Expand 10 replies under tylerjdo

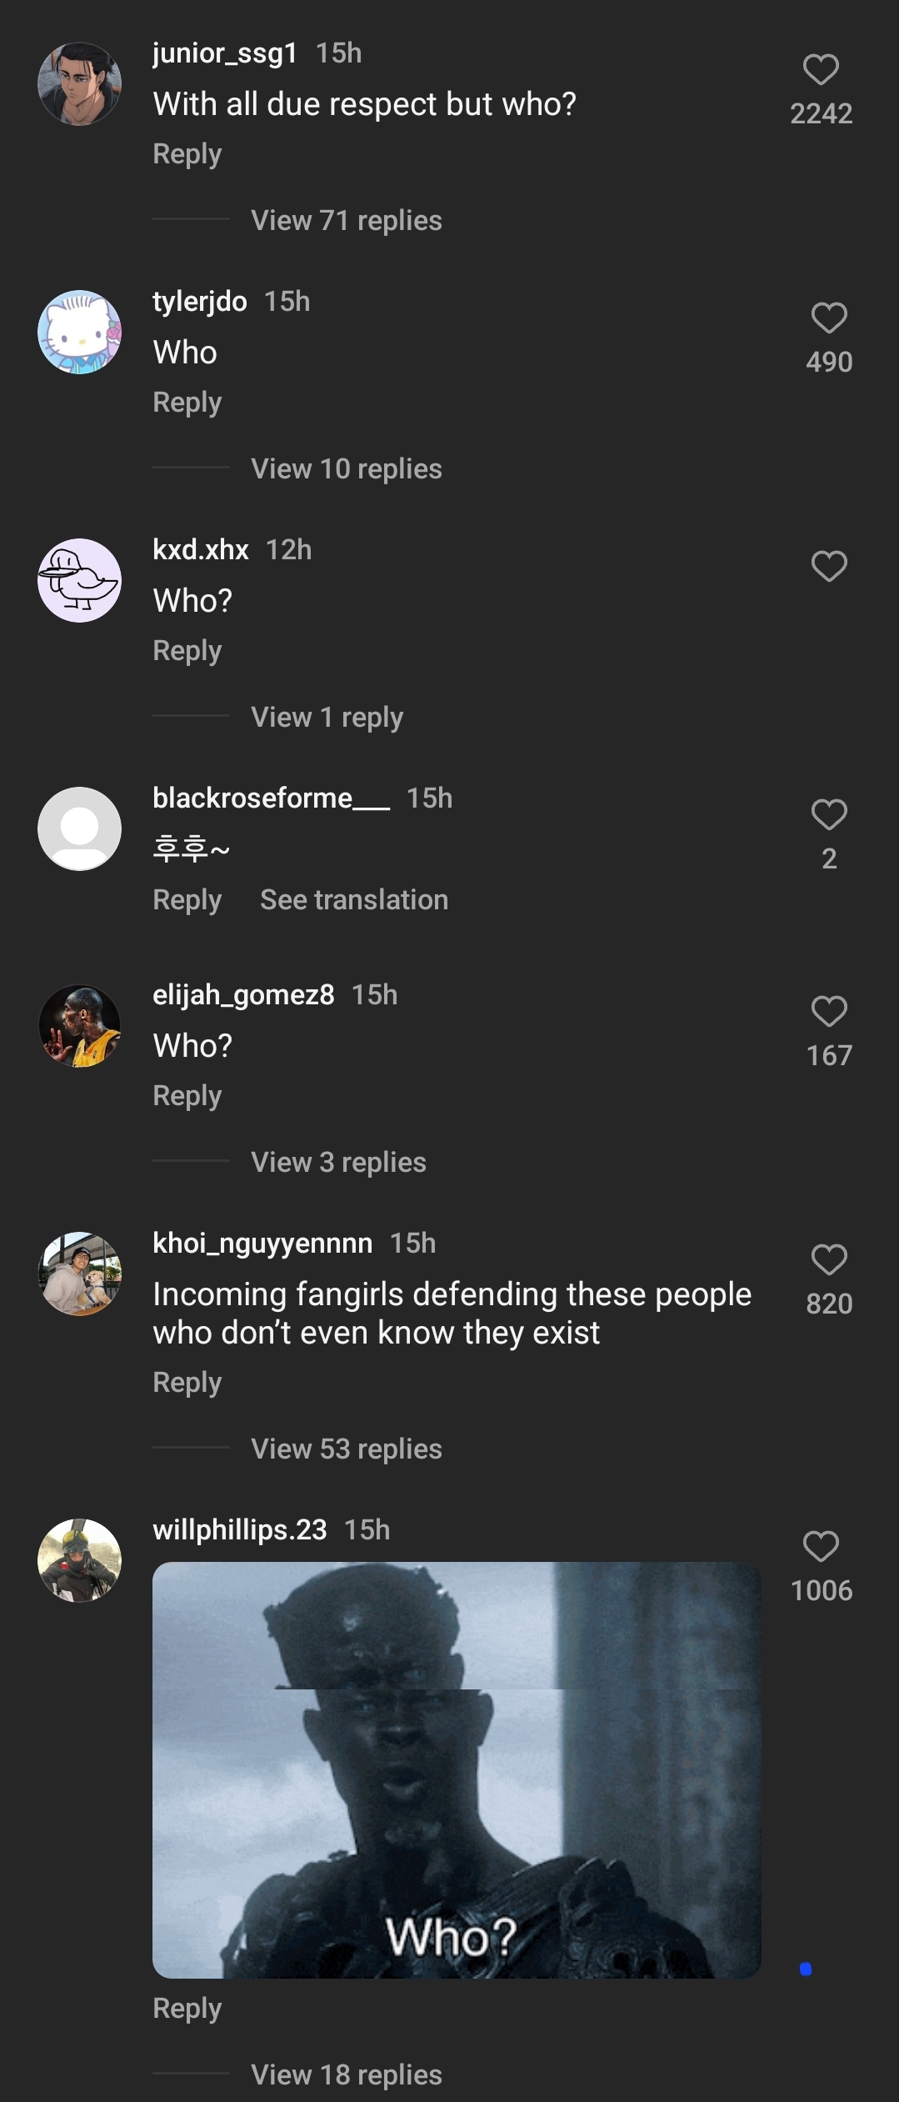[x=347, y=469]
